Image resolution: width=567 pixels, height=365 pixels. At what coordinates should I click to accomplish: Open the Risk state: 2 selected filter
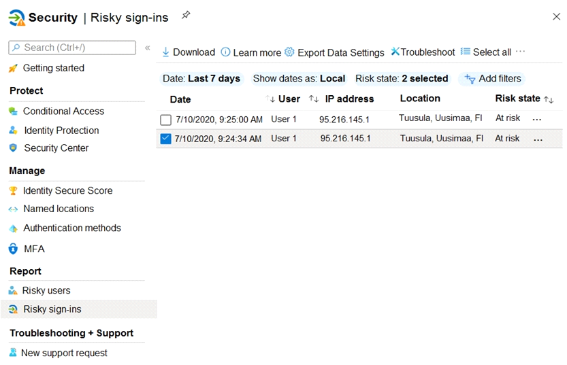402,79
